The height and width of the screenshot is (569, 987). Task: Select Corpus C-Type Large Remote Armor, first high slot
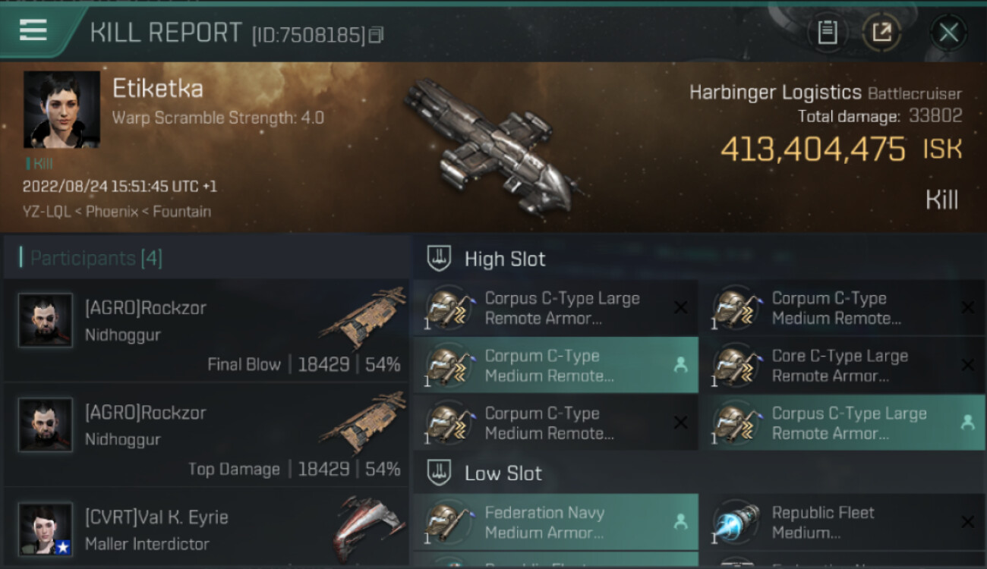point(556,308)
